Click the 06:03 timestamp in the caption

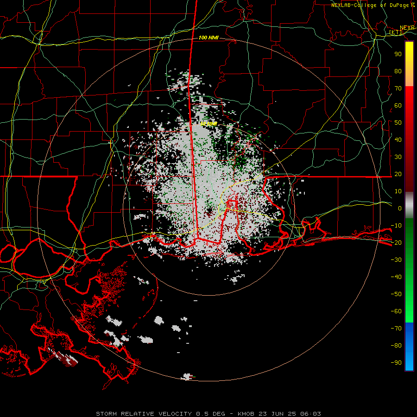pyautogui.click(x=310, y=414)
